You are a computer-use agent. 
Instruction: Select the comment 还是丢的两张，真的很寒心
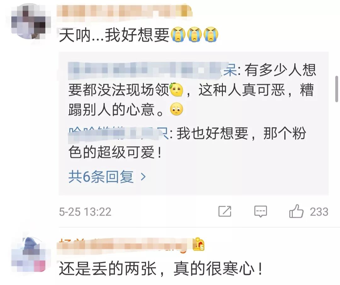(161, 269)
